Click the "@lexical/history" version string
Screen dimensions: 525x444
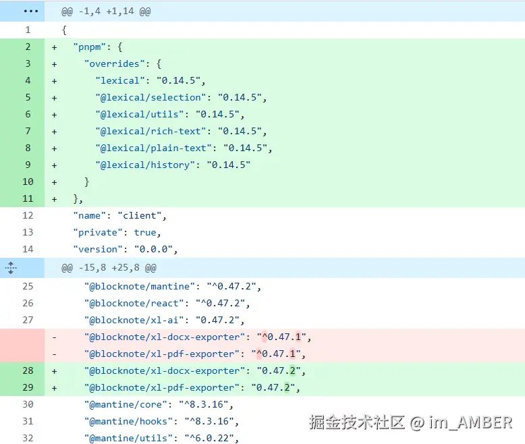tap(229, 165)
